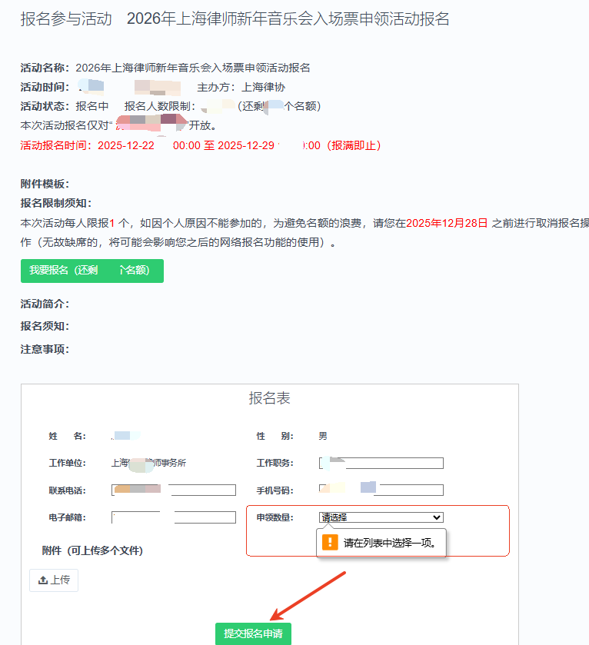Click the 附件 (可上传多个文件) label

(92, 550)
